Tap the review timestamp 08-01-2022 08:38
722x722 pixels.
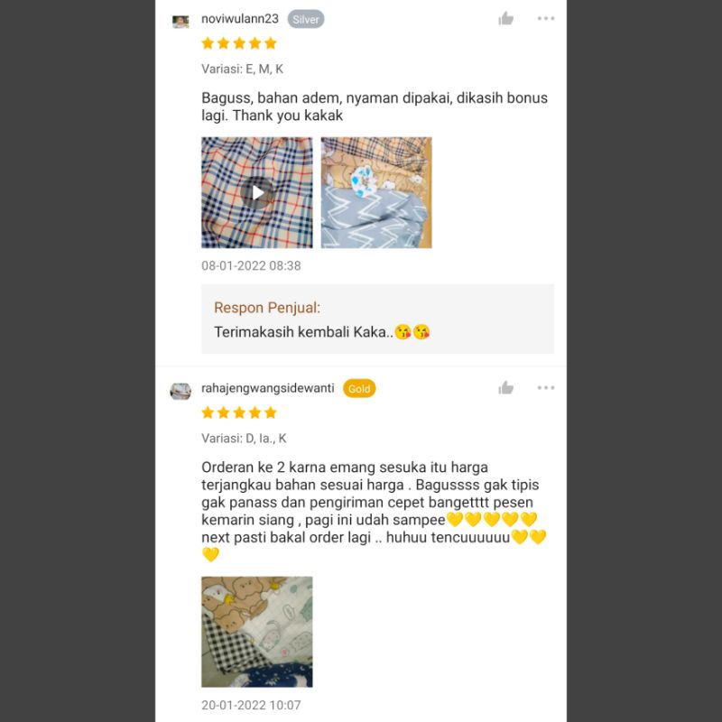coord(251,265)
